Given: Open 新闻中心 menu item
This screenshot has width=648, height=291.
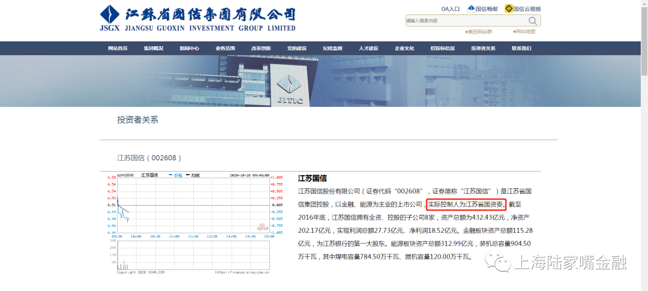Looking at the screenshot, I should point(189,49).
